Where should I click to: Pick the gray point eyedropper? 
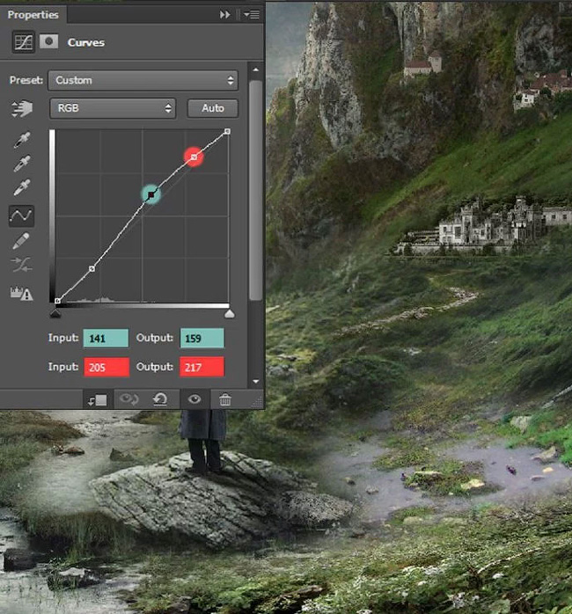point(22,164)
